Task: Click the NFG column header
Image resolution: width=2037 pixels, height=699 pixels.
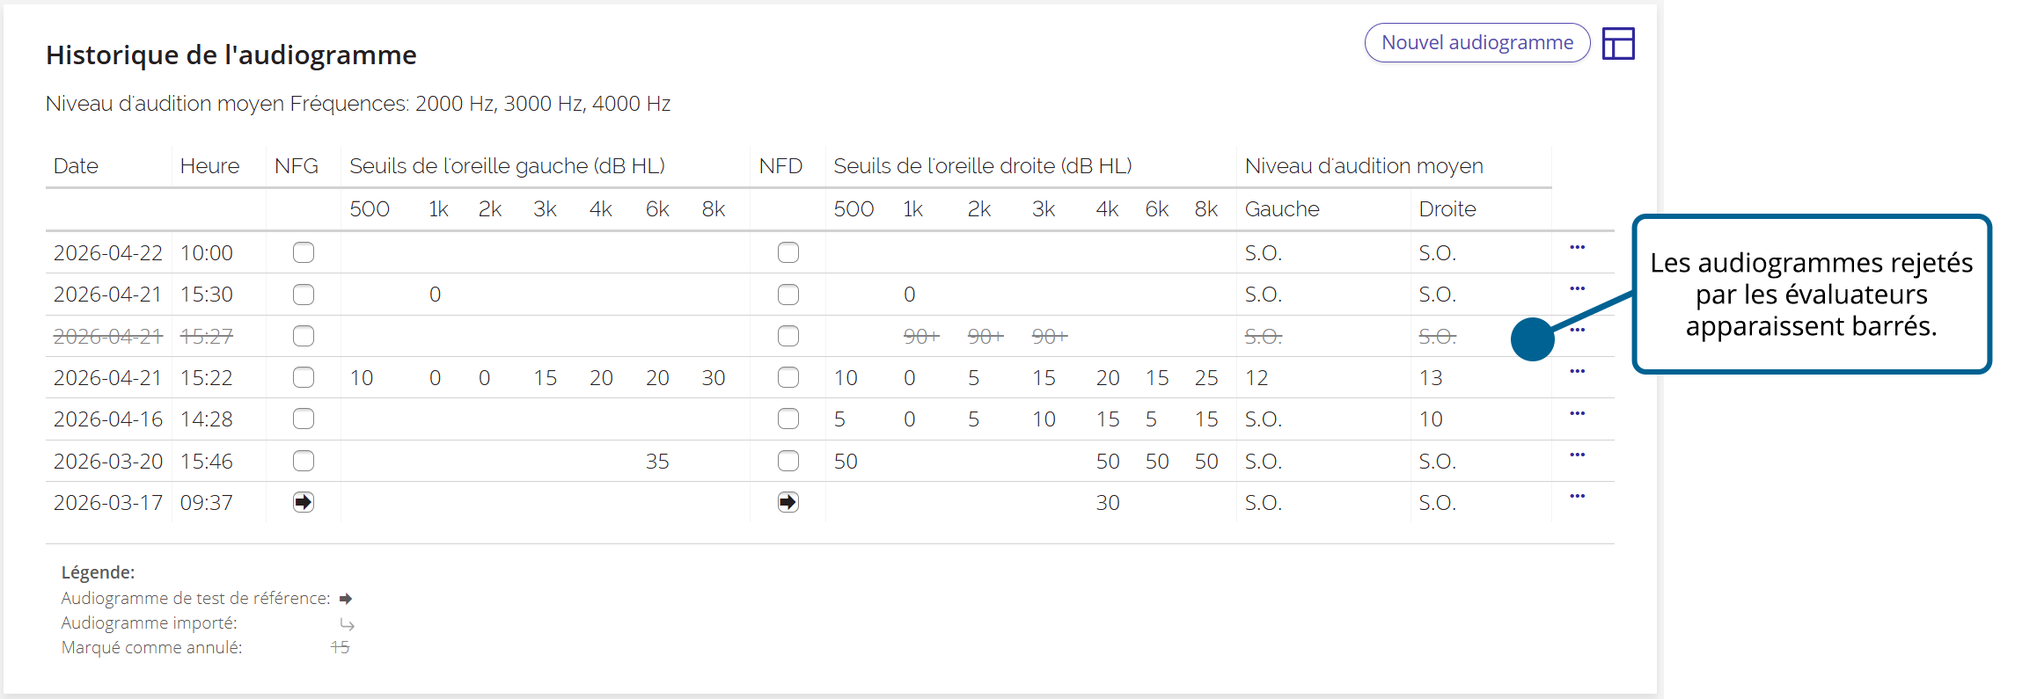Action: (x=297, y=166)
